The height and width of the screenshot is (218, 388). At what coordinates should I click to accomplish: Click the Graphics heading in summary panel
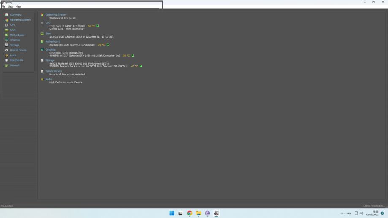pyautogui.click(x=51, y=50)
